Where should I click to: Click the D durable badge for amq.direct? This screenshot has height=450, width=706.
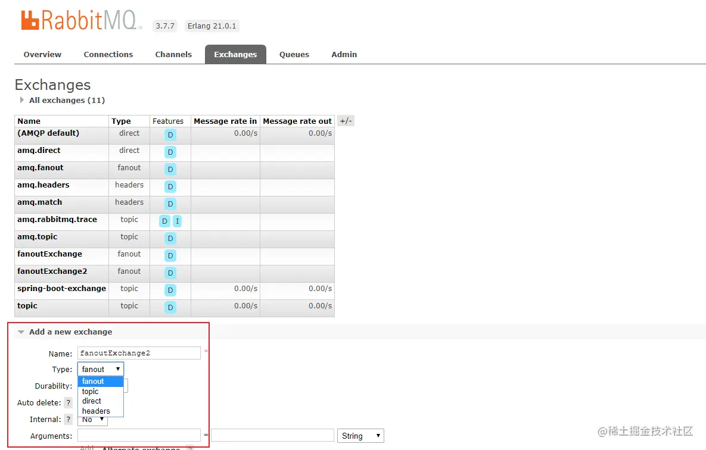click(170, 152)
